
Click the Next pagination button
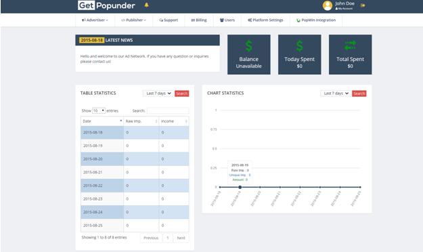pos(181,238)
